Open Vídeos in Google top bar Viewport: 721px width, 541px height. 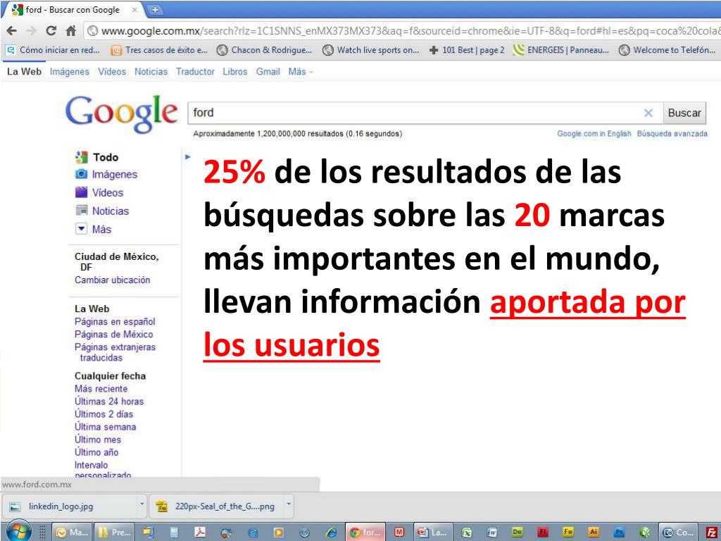112,72
